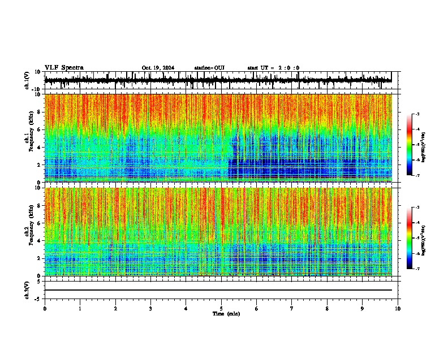Click the time axis tick label "0"
This screenshot has height=346, width=448.
click(45, 309)
